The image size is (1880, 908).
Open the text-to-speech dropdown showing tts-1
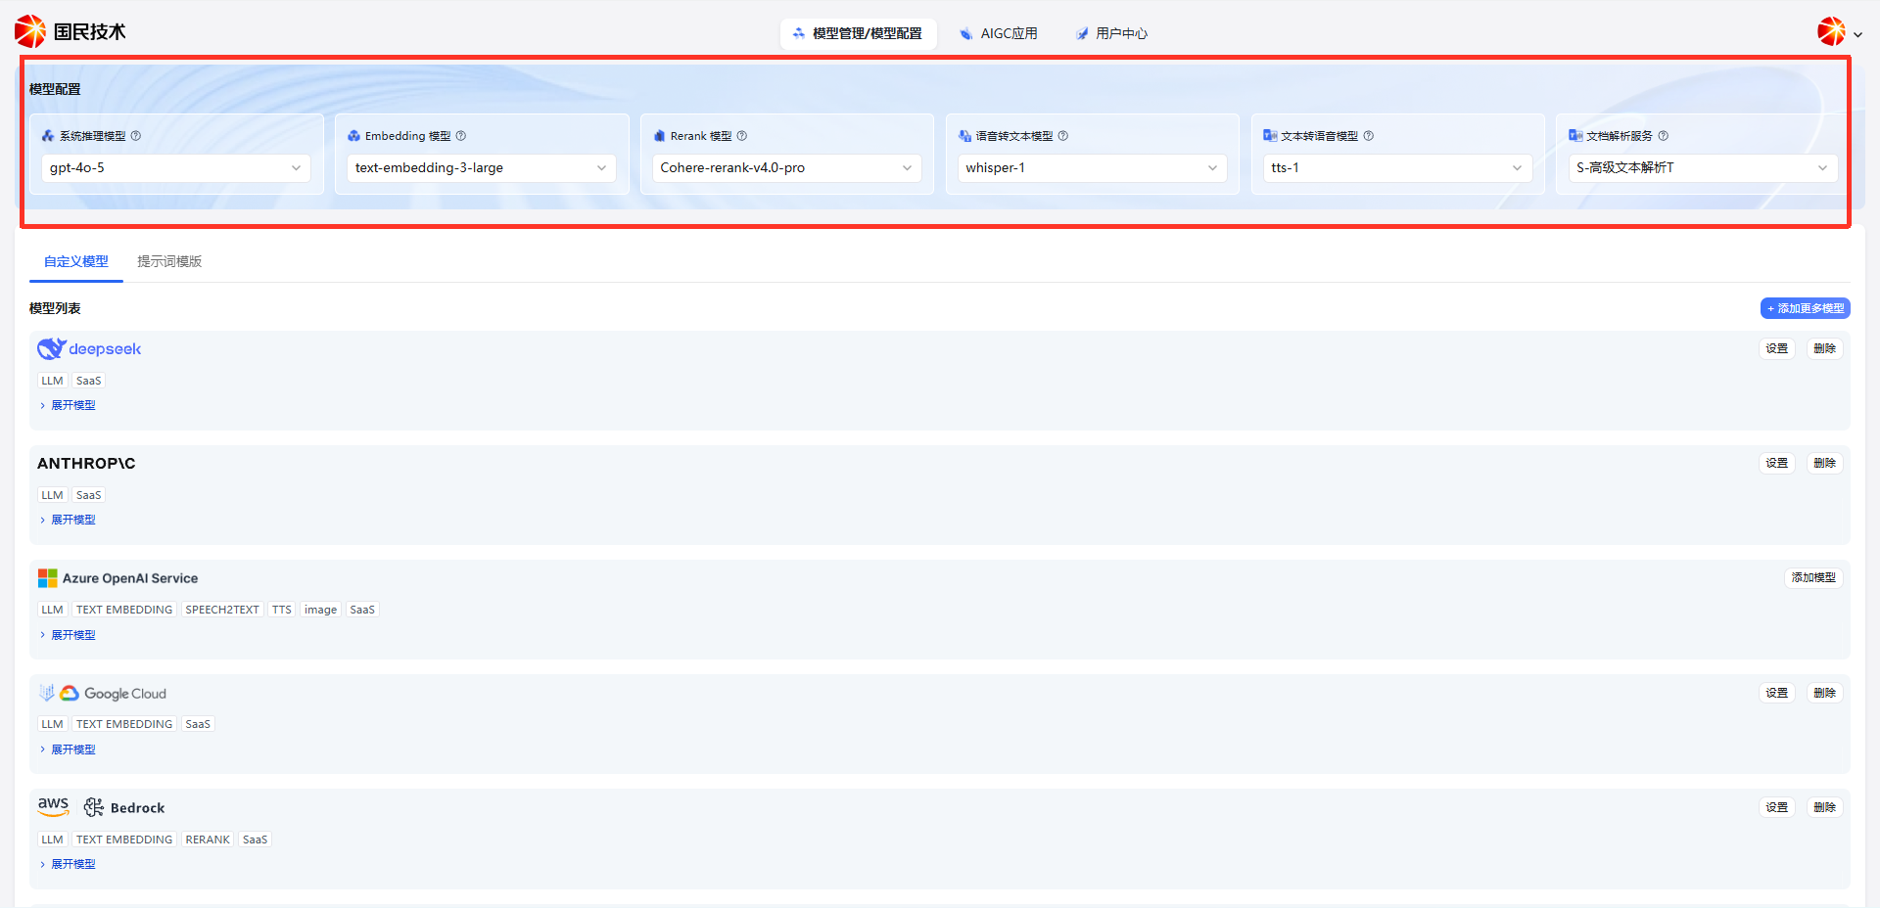(x=1398, y=168)
